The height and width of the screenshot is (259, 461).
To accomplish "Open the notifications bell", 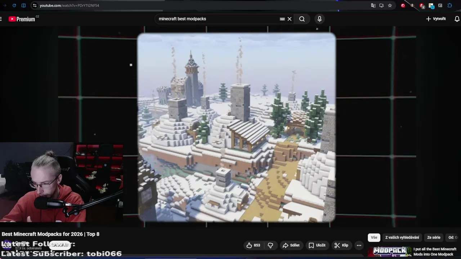I will click(x=457, y=19).
